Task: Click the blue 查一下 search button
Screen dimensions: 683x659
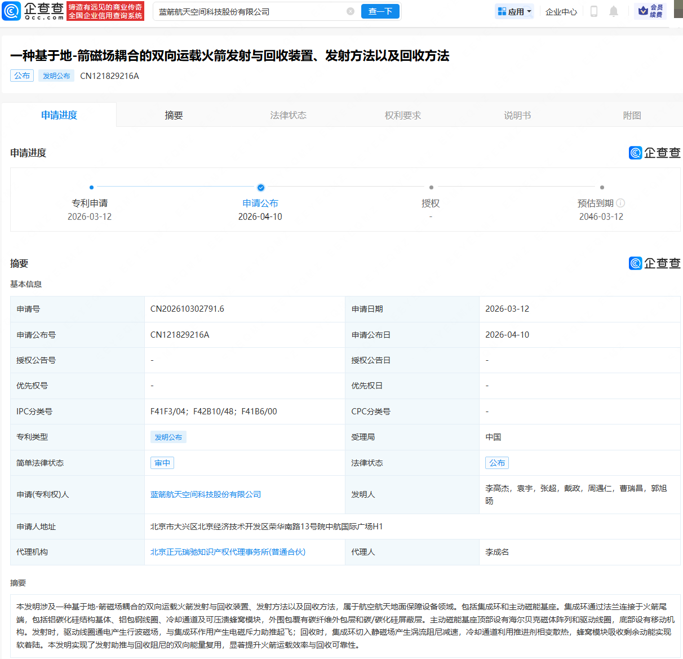Action: (380, 11)
